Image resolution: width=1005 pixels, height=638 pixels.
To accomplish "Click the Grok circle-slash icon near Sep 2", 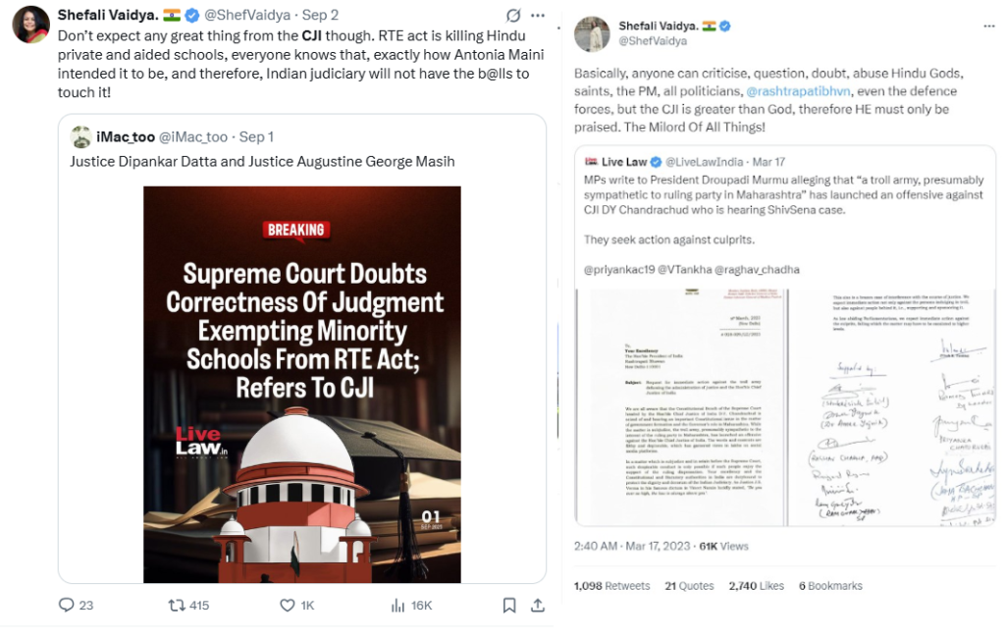I will pyautogui.click(x=513, y=15).
